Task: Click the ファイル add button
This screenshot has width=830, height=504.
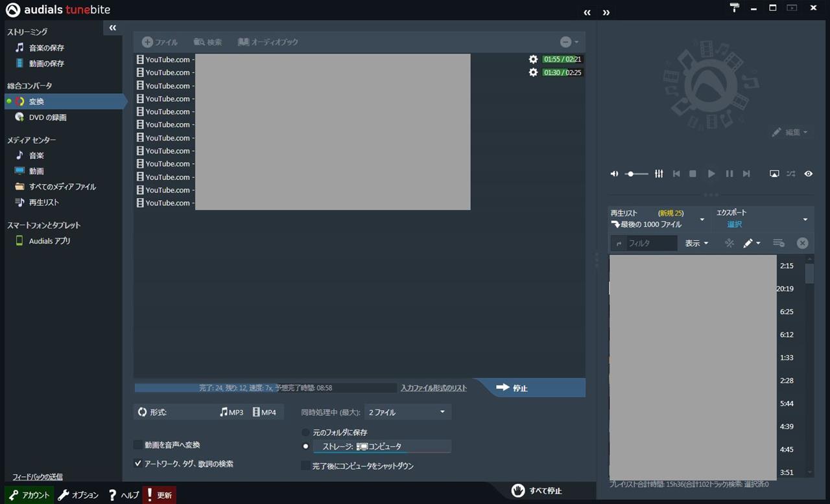Action: pos(160,42)
